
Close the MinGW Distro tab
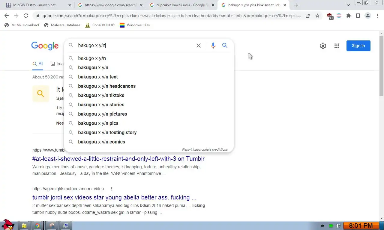[70, 5]
